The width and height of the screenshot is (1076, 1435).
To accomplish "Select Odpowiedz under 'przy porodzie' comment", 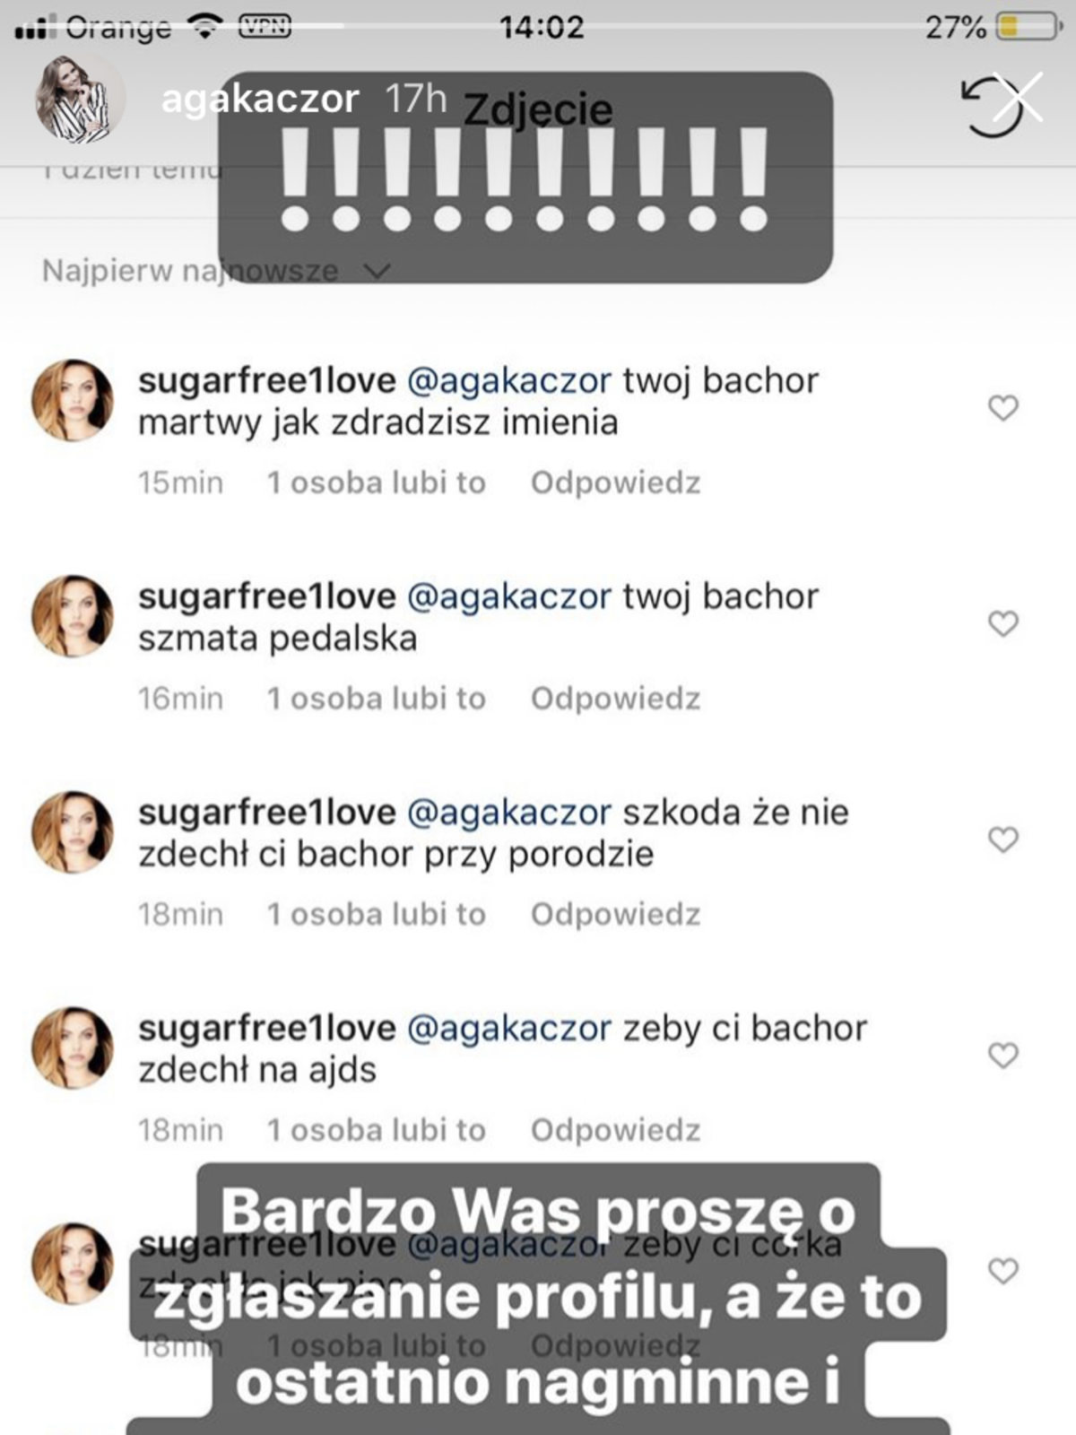I will (615, 915).
